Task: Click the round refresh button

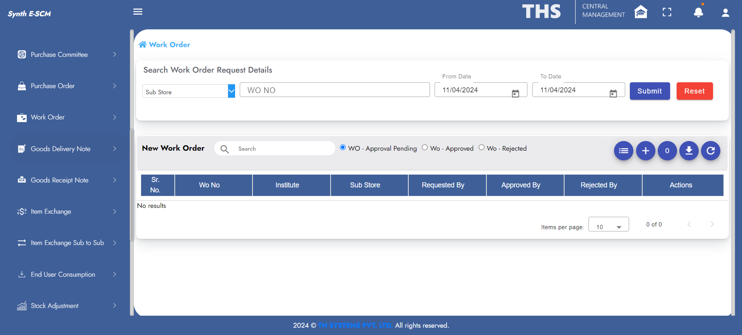Action: click(710, 151)
